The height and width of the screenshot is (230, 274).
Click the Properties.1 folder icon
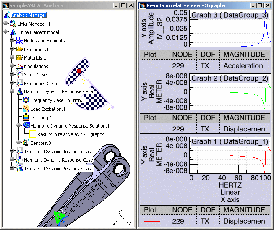(19, 49)
